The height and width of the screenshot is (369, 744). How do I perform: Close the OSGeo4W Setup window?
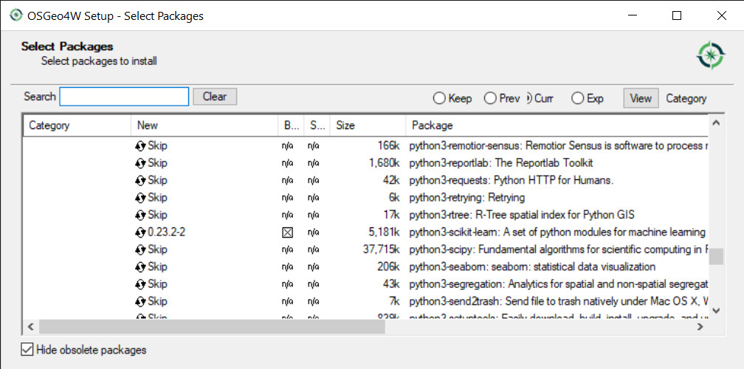[722, 15]
